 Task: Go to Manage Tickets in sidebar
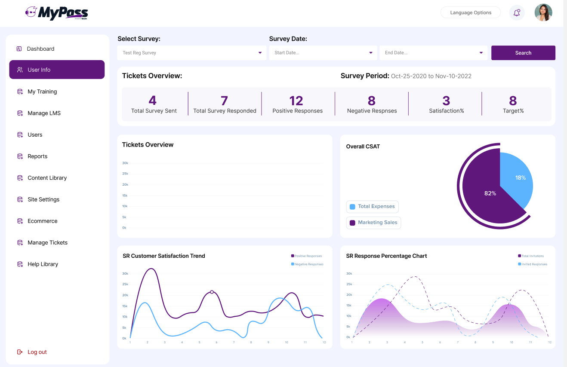click(47, 243)
